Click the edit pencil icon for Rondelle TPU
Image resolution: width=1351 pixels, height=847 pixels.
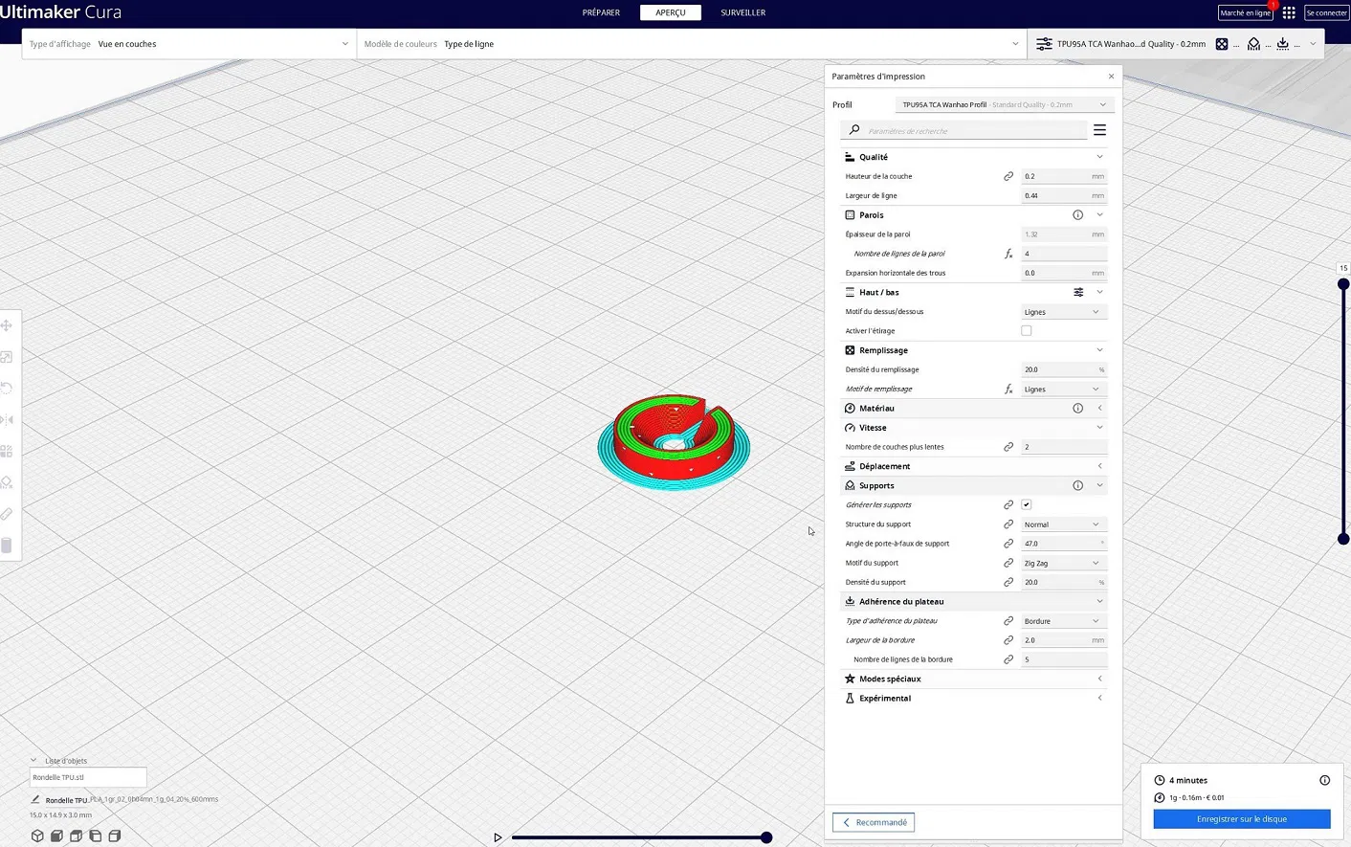tap(35, 799)
